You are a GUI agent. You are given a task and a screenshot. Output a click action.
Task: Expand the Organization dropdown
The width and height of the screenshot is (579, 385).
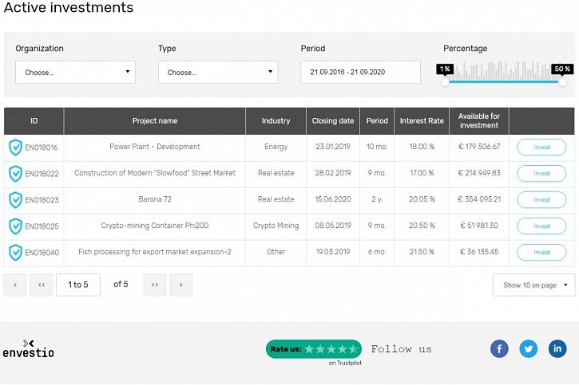tap(75, 73)
